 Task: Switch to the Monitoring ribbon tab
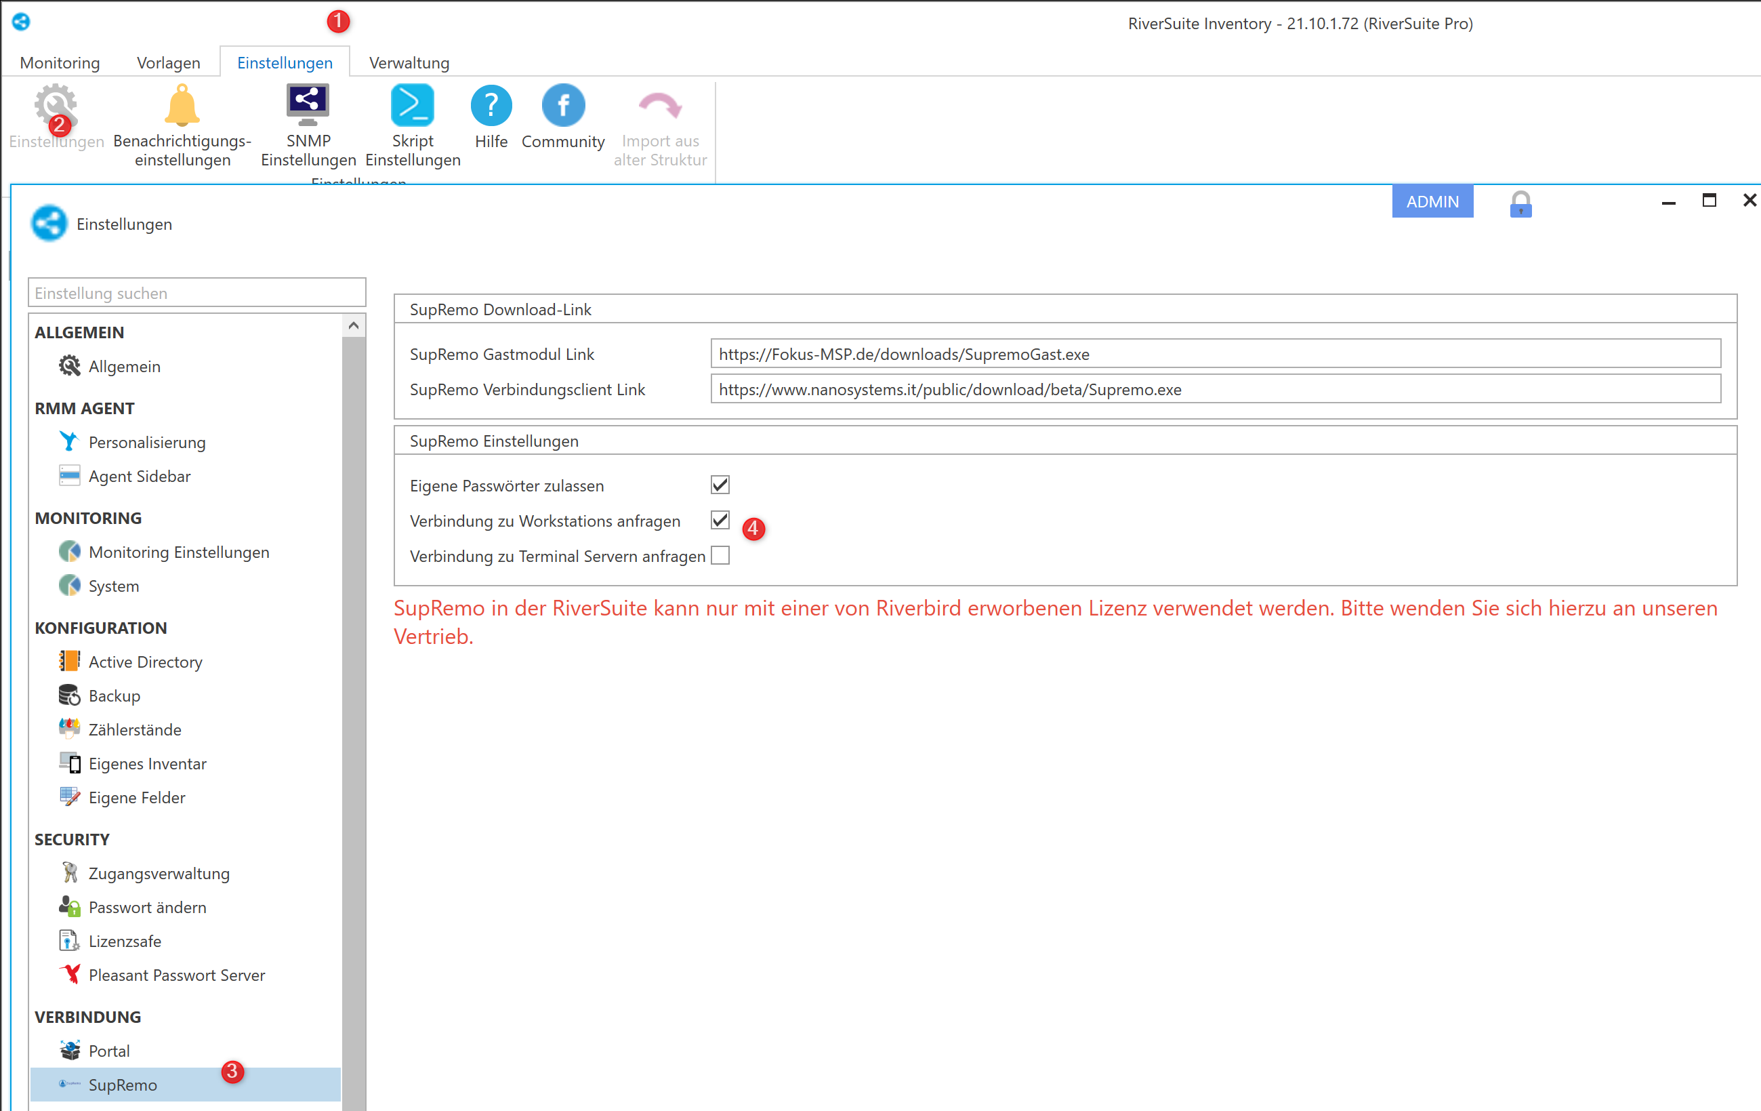(x=60, y=63)
